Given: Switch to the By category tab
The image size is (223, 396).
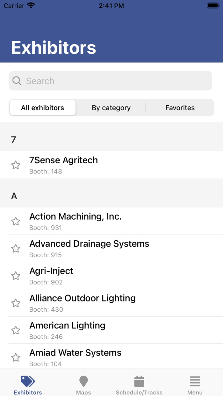Looking at the screenshot, I should coord(111,108).
